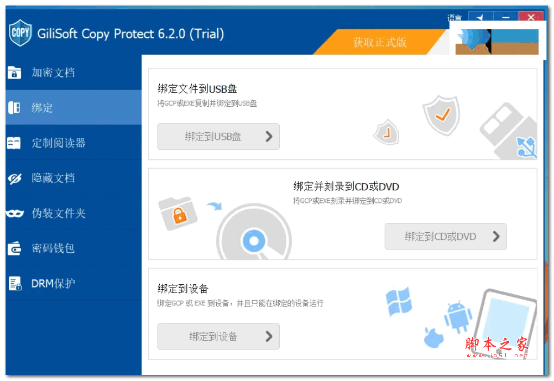Click the 绑定到USB盘 button label

213,137
